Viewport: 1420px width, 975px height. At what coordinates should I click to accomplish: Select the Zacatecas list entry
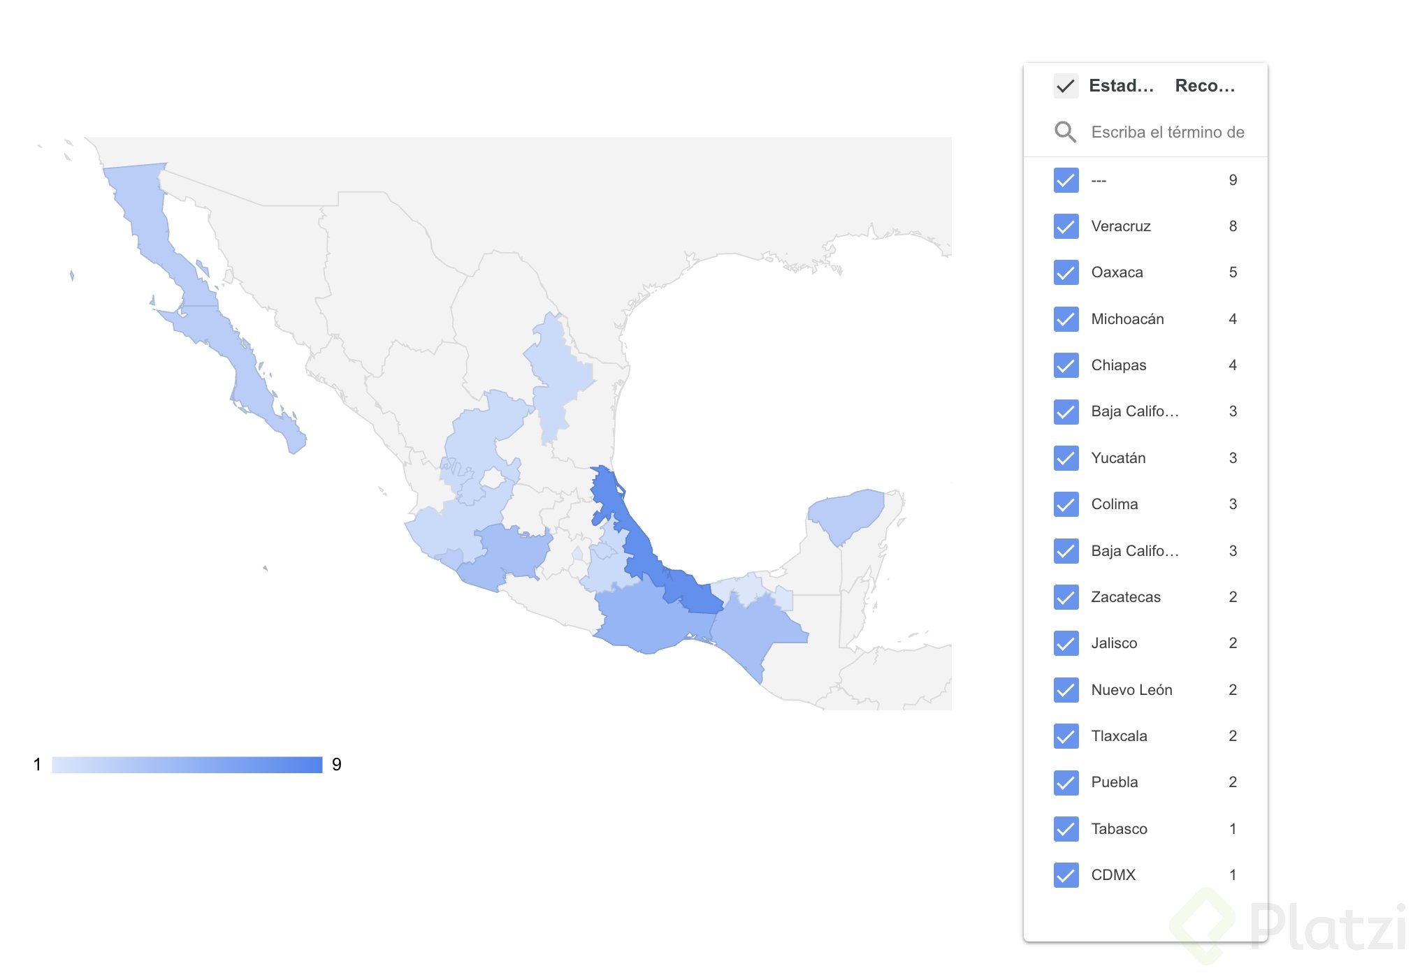pos(1125,597)
